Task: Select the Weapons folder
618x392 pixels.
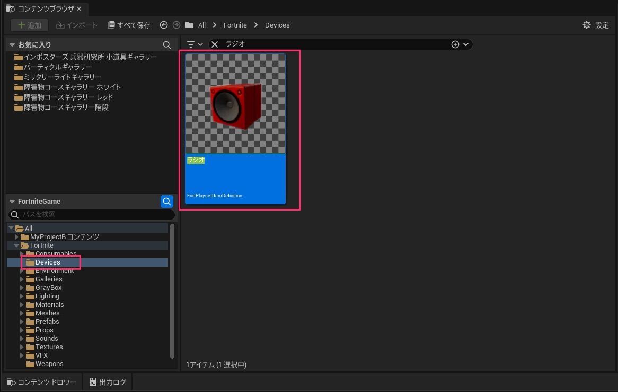Action: pos(45,364)
